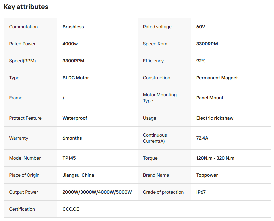The width and height of the screenshot is (274, 221).
Task: Select the Brushless commutation value
Action: click(x=73, y=27)
